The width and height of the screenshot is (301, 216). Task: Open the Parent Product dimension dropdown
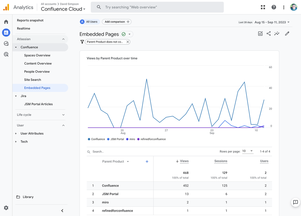(x=116, y=161)
